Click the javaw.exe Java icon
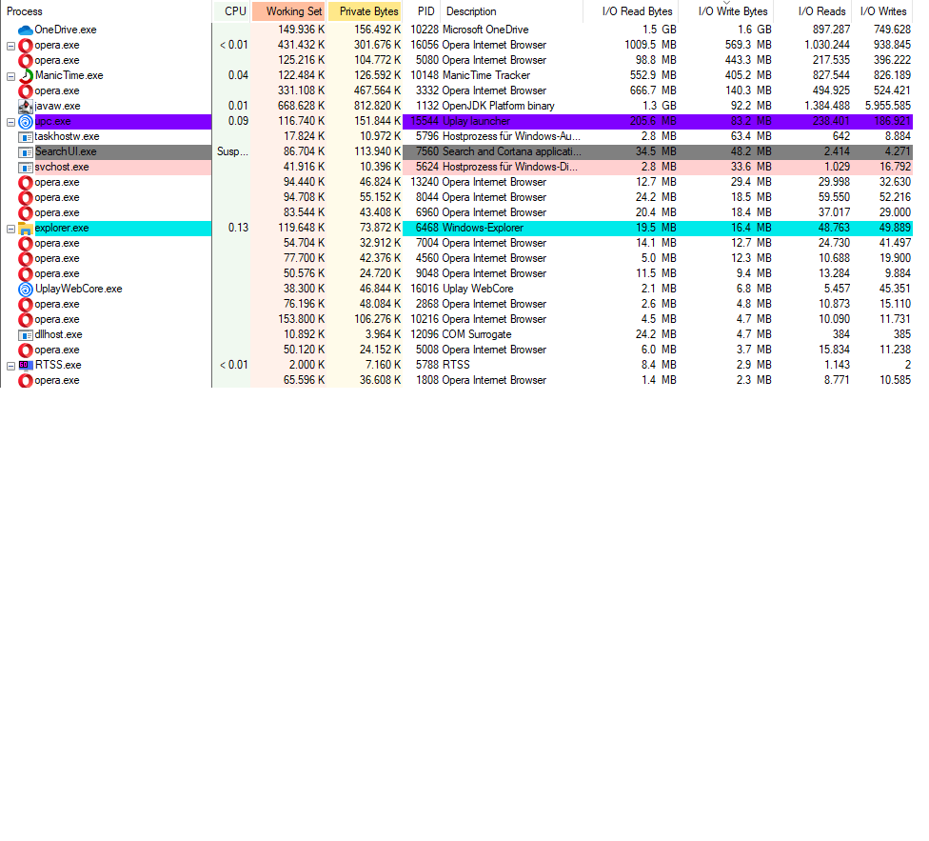929x841 pixels. [x=26, y=106]
